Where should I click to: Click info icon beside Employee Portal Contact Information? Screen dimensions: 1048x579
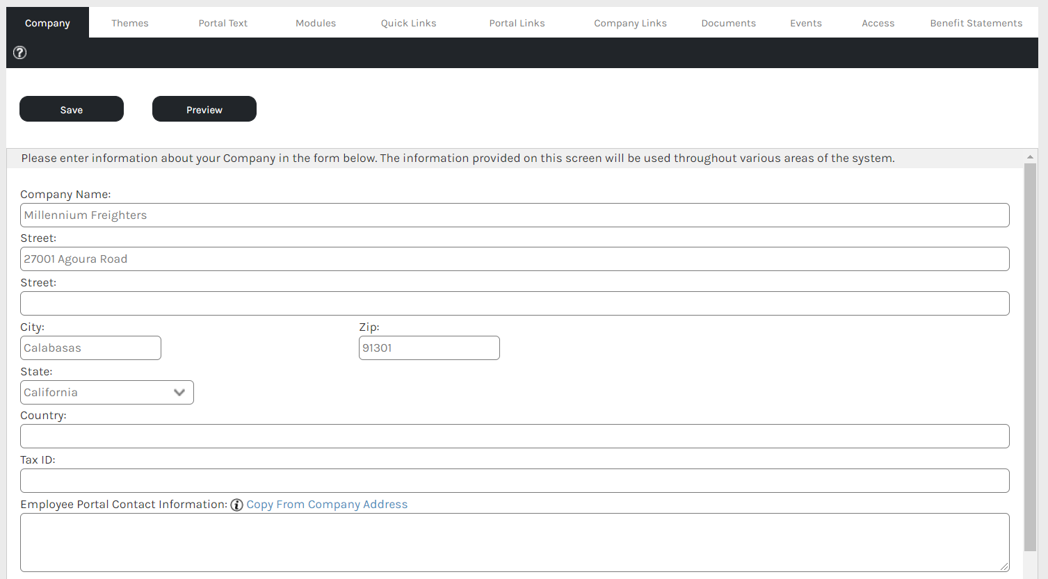pos(236,505)
